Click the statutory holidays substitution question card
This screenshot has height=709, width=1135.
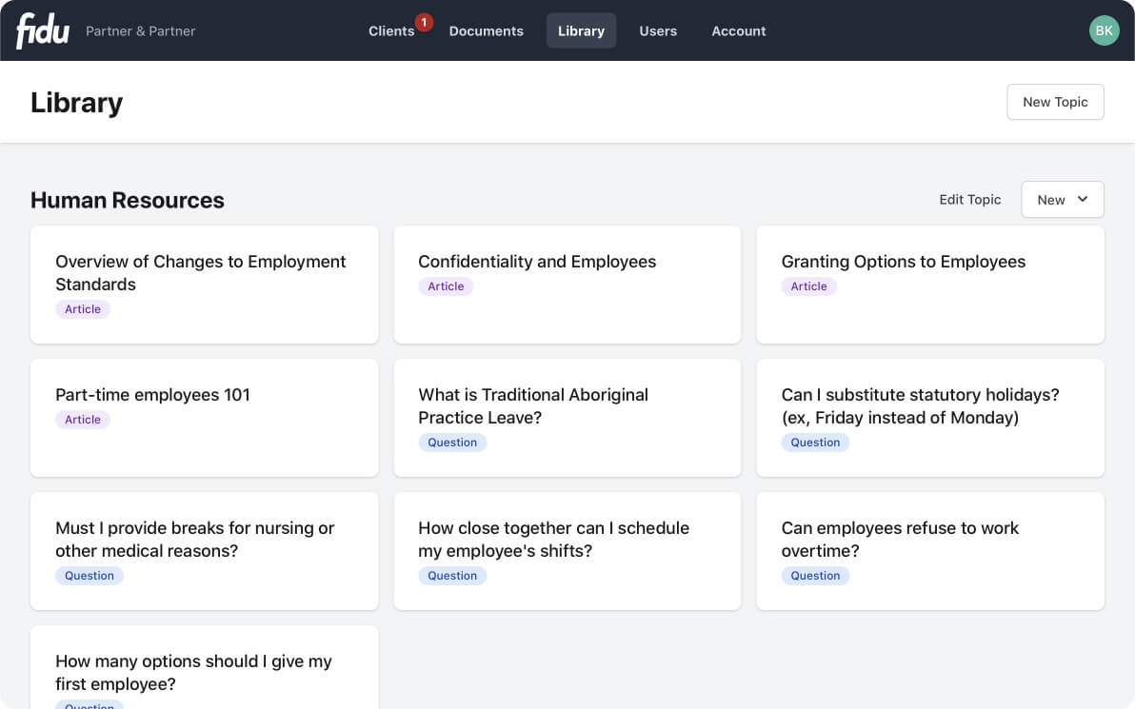[930, 417]
